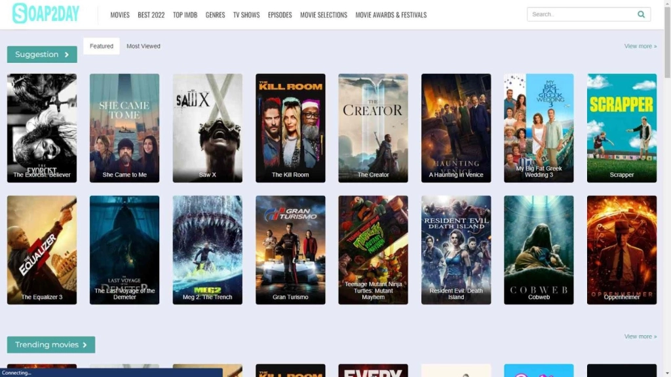Open the TV Shows menu item

click(246, 15)
